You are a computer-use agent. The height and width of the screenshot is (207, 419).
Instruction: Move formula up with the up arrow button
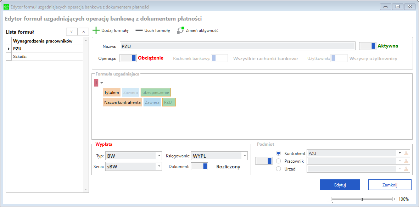point(83,32)
